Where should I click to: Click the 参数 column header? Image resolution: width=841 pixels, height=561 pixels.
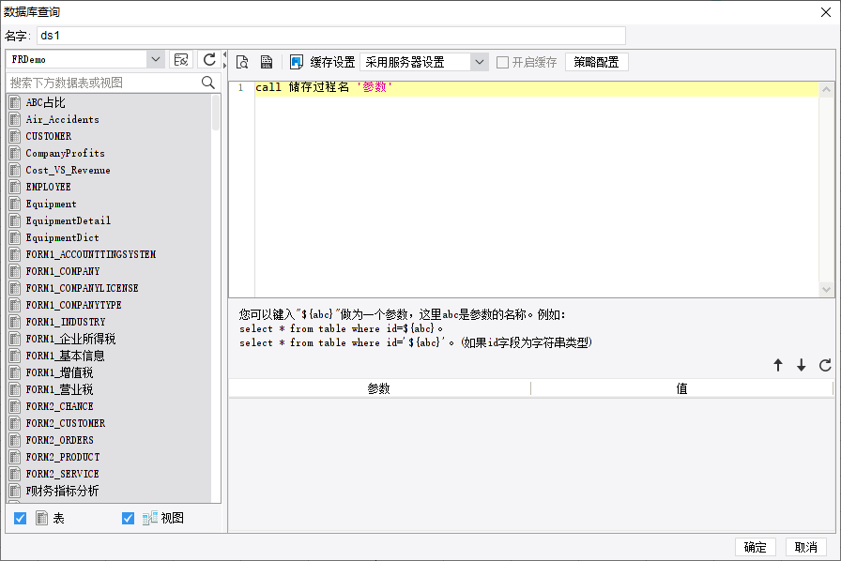click(379, 388)
